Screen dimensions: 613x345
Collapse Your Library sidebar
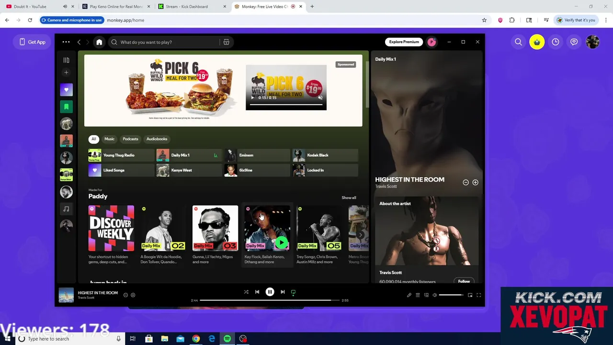pos(66,60)
